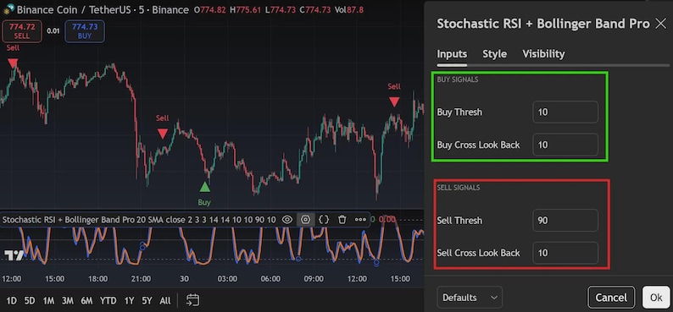Click the TradingView logo on chart
Image resolution: width=673 pixels, height=312 pixels.
pos(14,255)
